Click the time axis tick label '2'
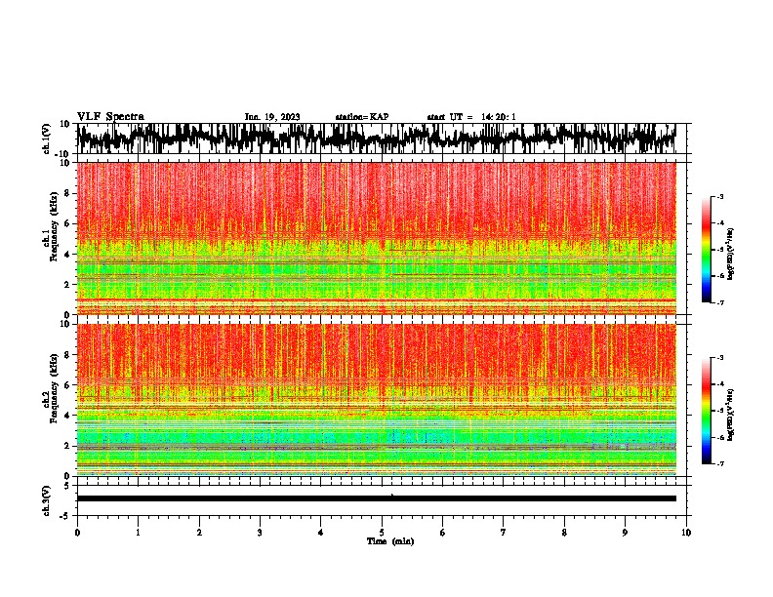 [199, 533]
